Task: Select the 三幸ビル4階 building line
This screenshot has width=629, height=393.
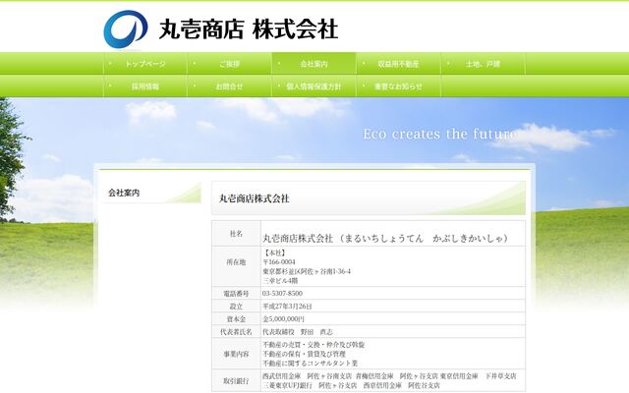Action: point(280,281)
